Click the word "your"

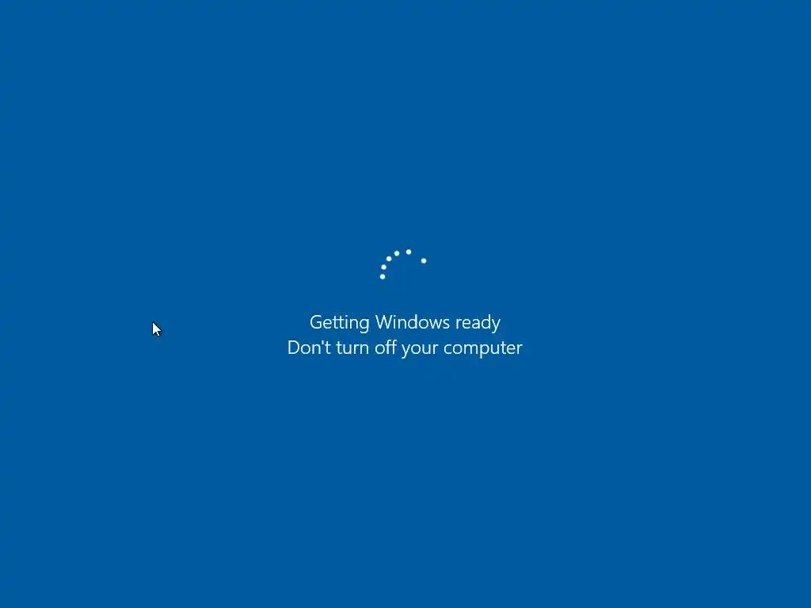coord(421,349)
